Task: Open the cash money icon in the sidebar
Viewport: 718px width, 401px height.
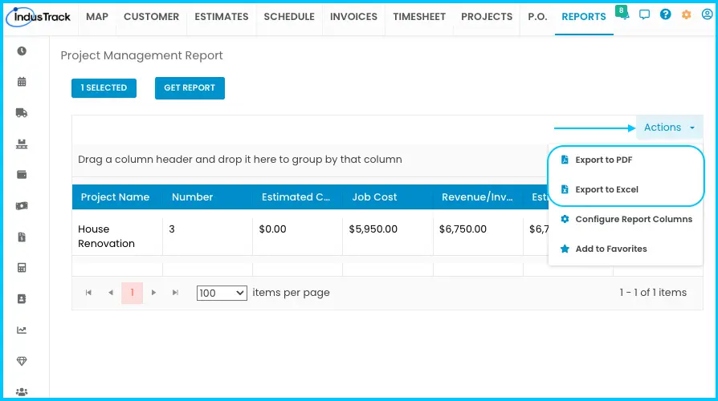Action: click(x=22, y=206)
